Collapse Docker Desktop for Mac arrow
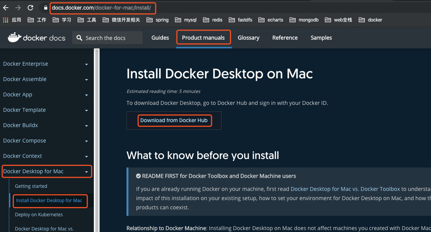431x232 pixels. coord(86,172)
